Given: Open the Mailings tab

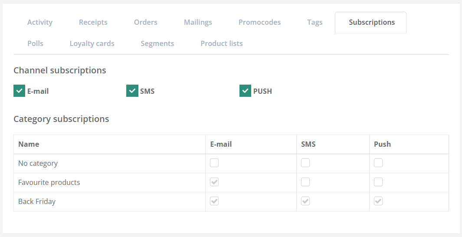Looking at the screenshot, I should pos(198,22).
